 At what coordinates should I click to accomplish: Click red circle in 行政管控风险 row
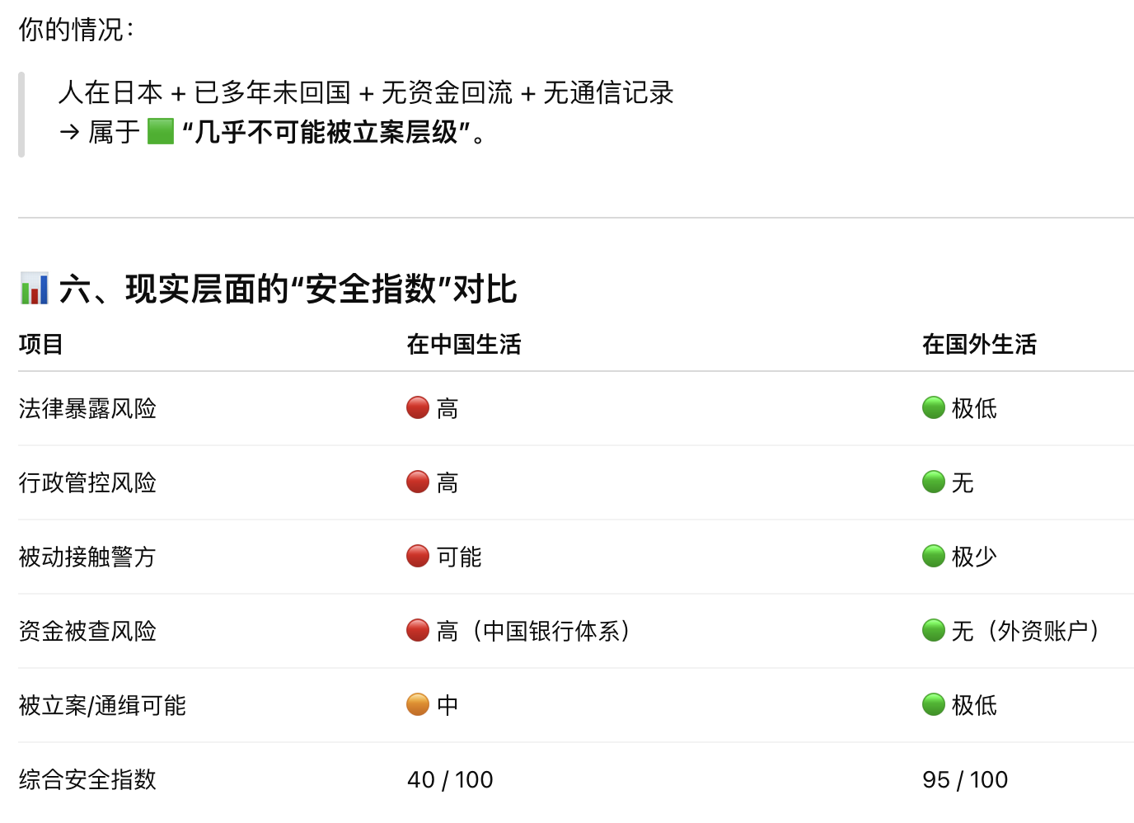pyautogui.click(x=418, y=482)
